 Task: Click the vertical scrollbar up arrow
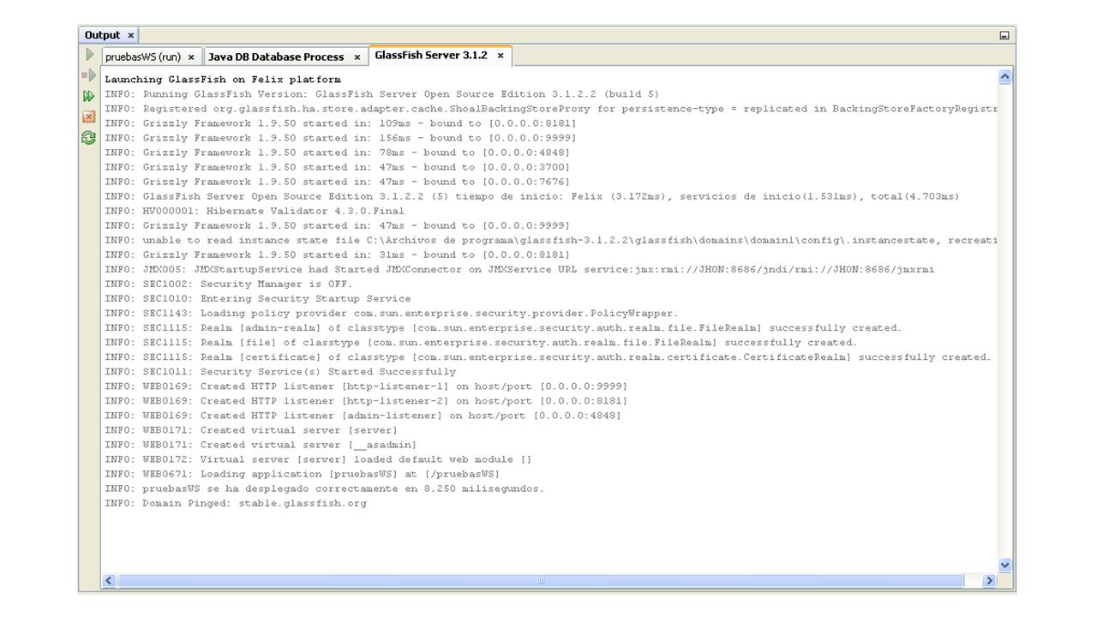[x=1005, y=77]
